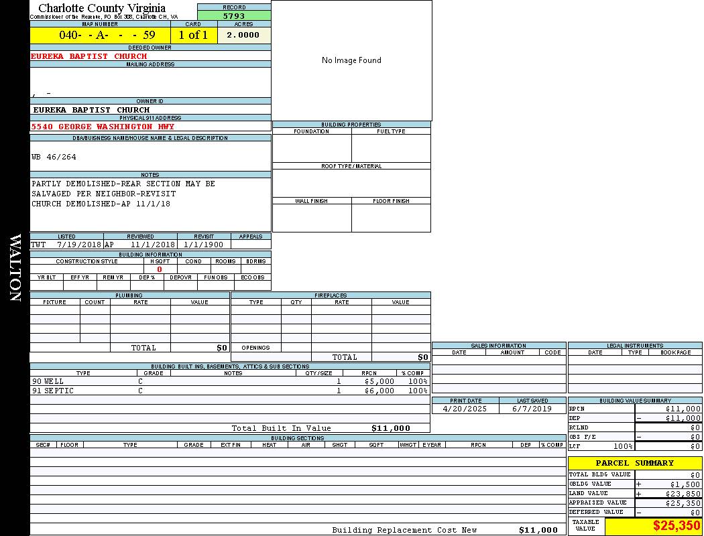Click the yellow PARCEL SUMMARY header
The height and width of the screenshot is (536, 704).
634,463
